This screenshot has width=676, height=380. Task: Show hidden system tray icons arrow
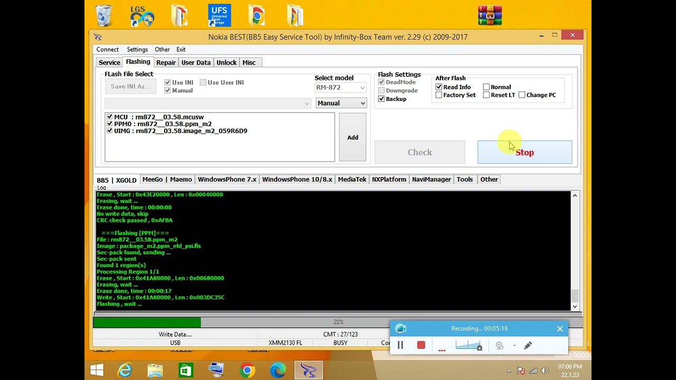coord(509,371)
